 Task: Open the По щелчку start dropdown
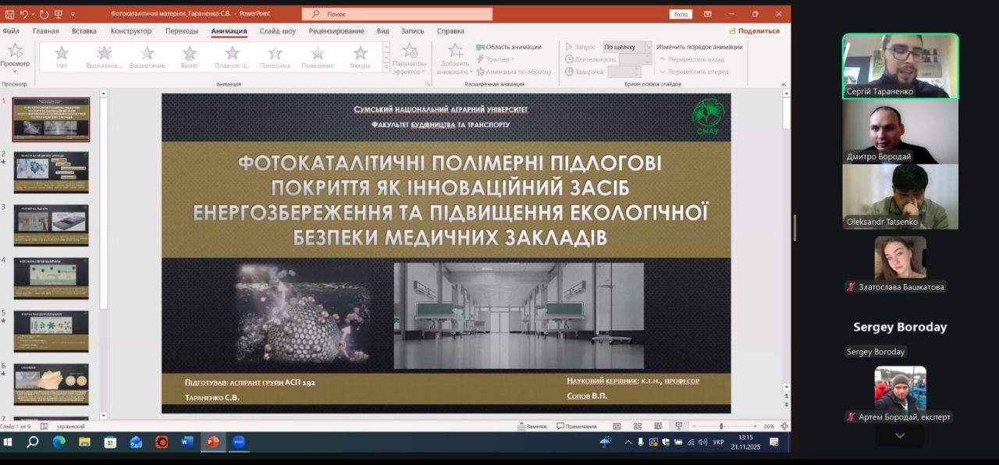(627, 47)
